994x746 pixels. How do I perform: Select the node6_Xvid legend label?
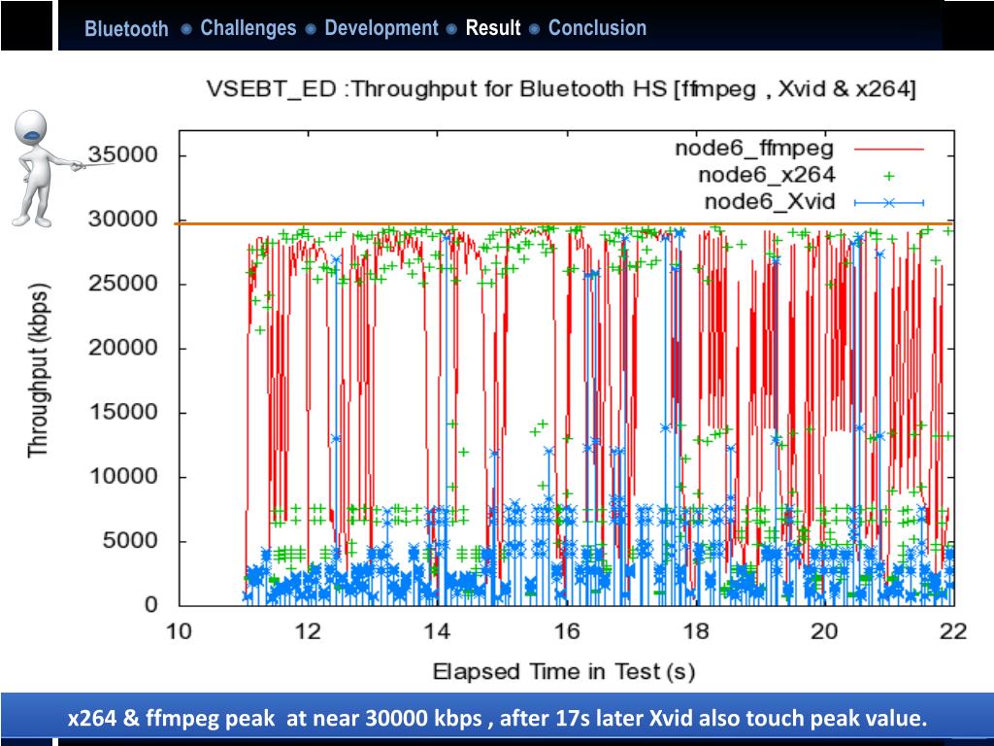pyautogui.click(x=770, y=202)
